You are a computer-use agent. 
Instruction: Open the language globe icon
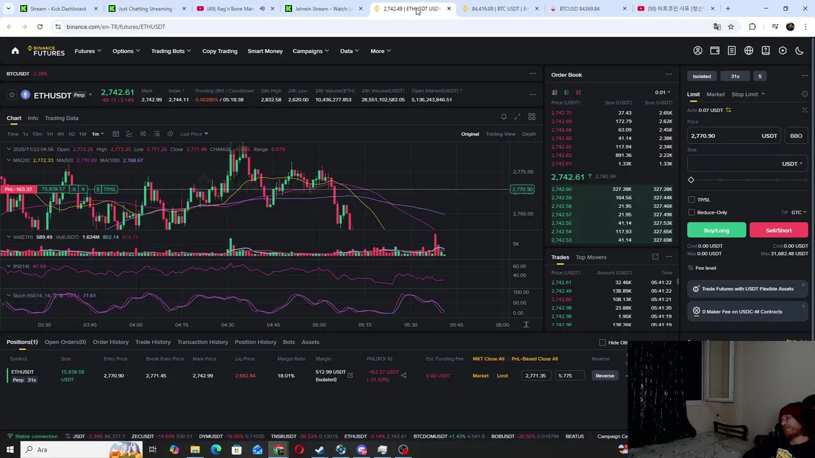(749, 51)
